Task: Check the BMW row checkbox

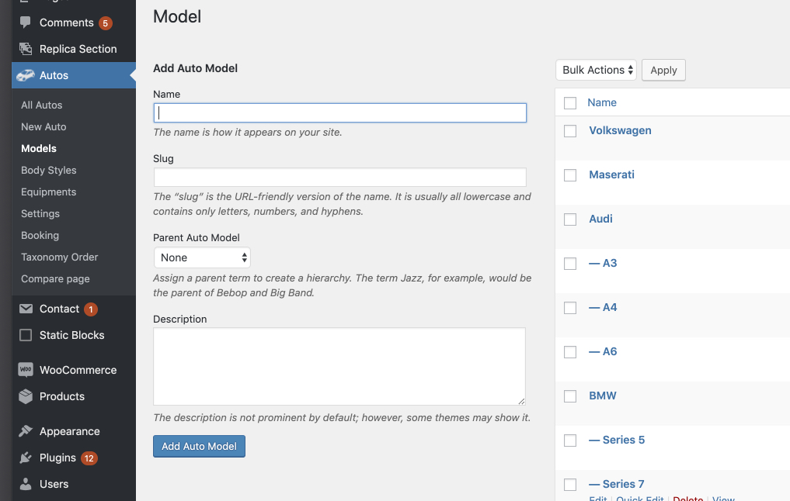Action: [570, 396]
